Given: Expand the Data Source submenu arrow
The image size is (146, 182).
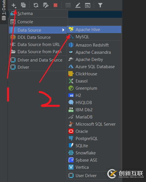Looking at the screenshot, I should 63,30.
